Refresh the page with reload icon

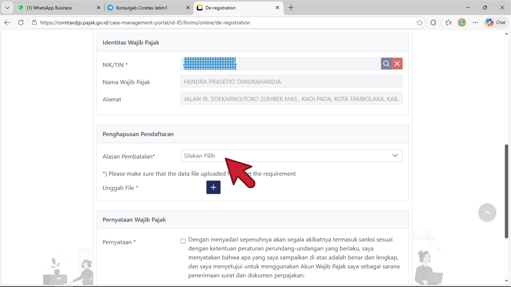click(x=21, y=23)
